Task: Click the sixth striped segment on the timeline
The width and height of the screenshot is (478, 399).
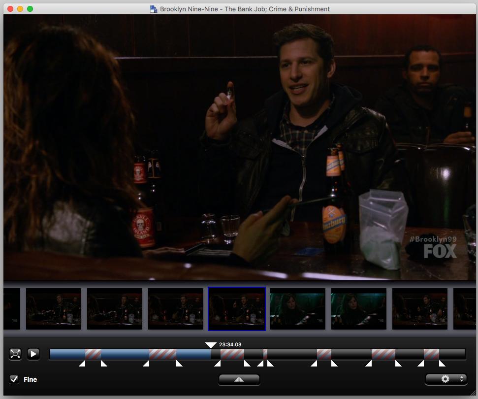Action: (x=383, y=354)
